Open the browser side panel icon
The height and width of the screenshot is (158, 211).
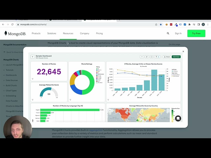(198, 24)
